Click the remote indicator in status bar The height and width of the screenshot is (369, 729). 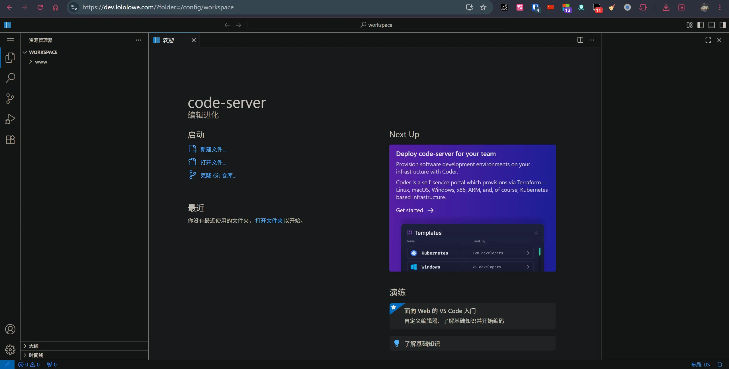pyautogui.click(x=7, y=364)
